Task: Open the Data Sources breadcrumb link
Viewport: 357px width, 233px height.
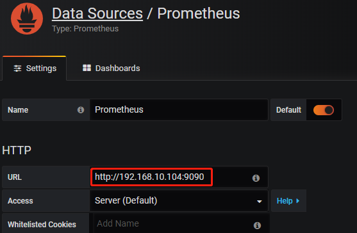Action: point(97,13)
